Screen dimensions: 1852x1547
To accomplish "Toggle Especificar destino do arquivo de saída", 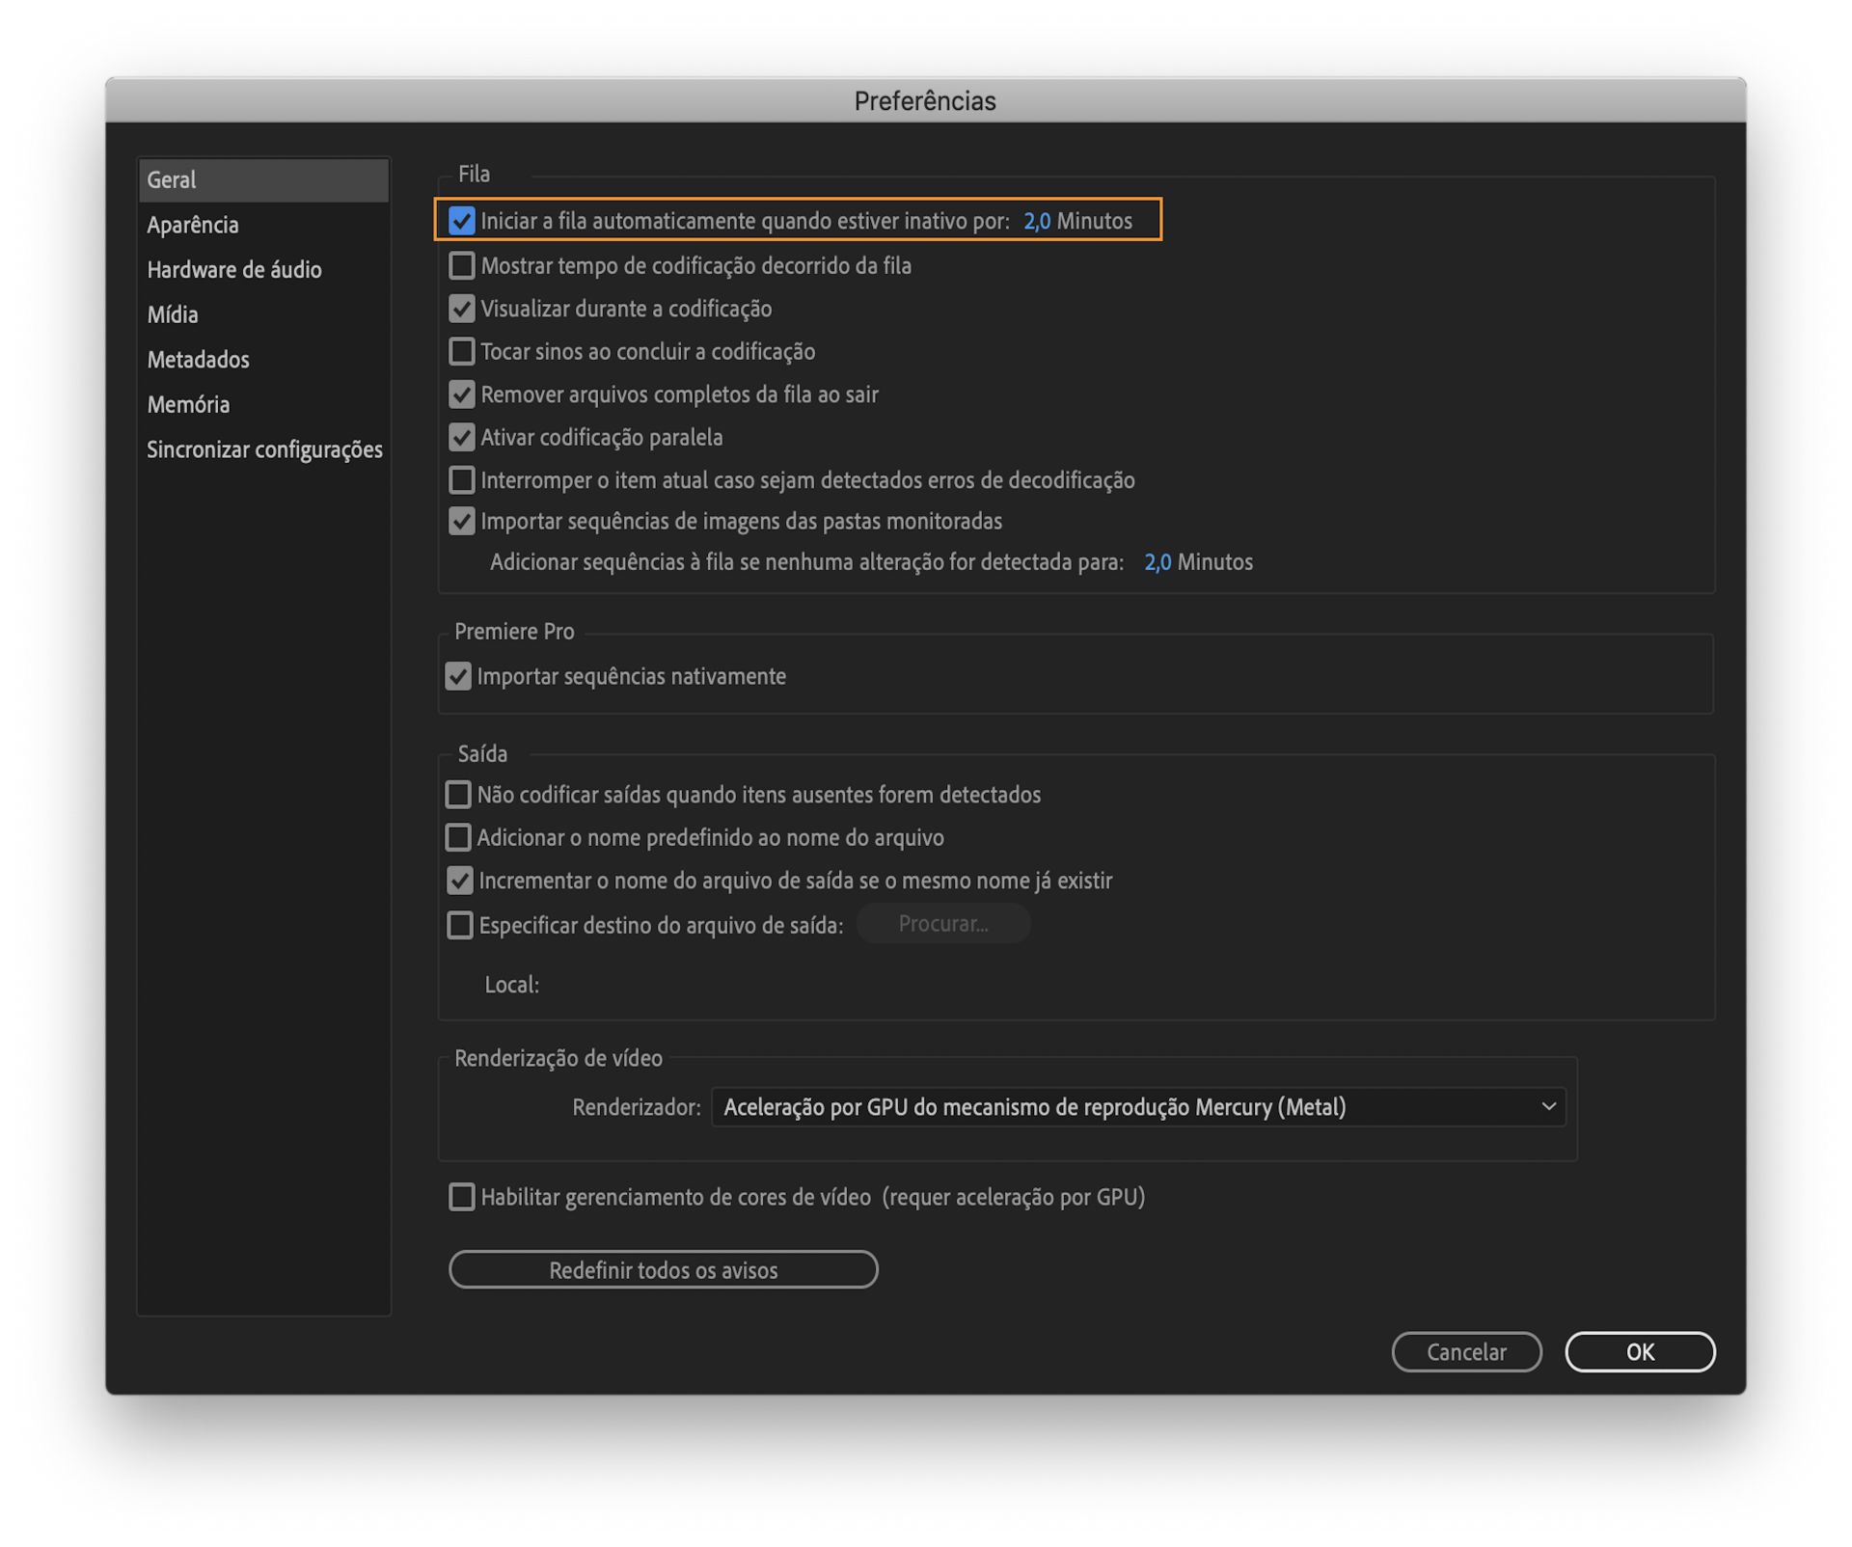I will coord(460,925).
